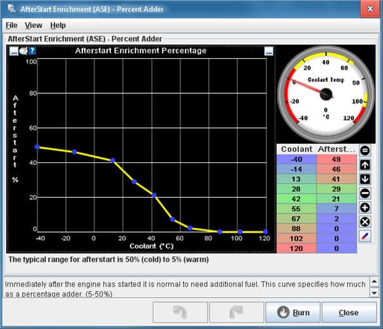Click the undo arrow button

179,313
